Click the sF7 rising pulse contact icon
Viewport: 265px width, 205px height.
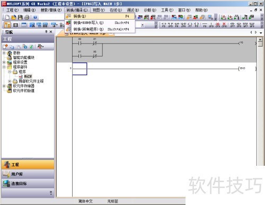click(233, 25)
